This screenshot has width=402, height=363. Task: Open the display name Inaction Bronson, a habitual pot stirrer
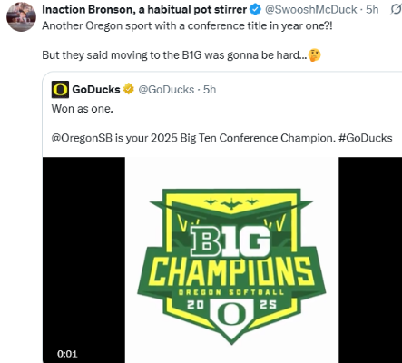point(144,10)
